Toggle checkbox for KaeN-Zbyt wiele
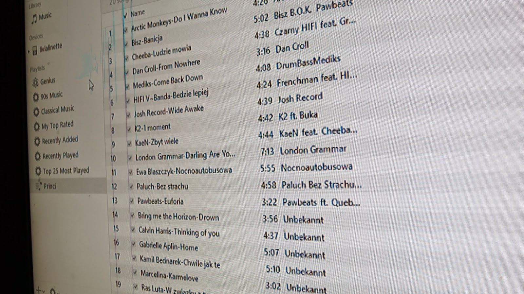This screenshot has height=294, width=524. (x=130, y=144)
